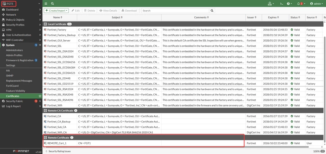The height and width of the screenshot is (154, 326).
Task: Open Replacement Messages page
Action: tap(19, 81)
